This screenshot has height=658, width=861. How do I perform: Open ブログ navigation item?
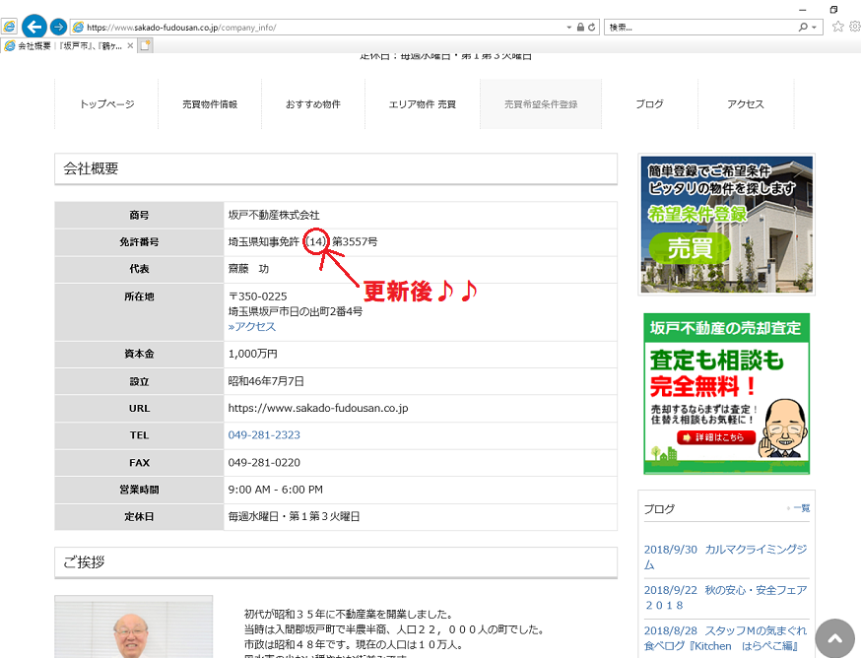coord(649,104)
